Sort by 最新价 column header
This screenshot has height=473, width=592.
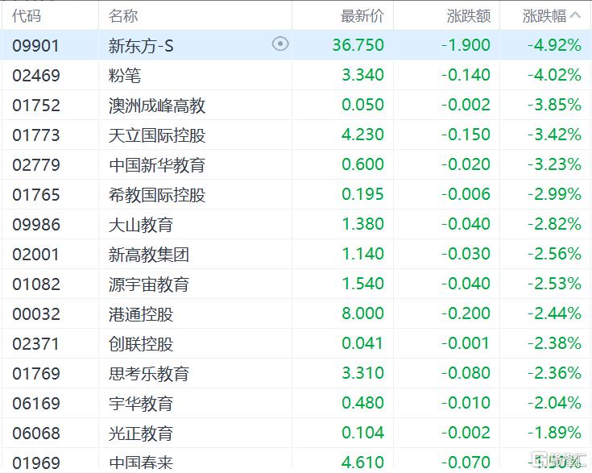click(x=362, y=16)
